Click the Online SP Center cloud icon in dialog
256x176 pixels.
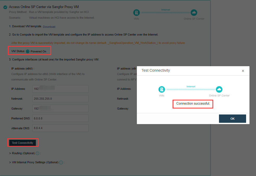tap(219, 89)
